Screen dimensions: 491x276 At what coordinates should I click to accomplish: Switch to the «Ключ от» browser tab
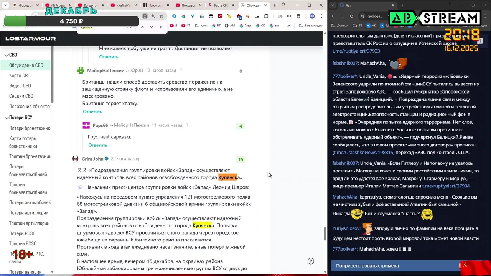157,5
